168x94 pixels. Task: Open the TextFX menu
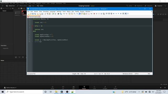tap(77, 11)
